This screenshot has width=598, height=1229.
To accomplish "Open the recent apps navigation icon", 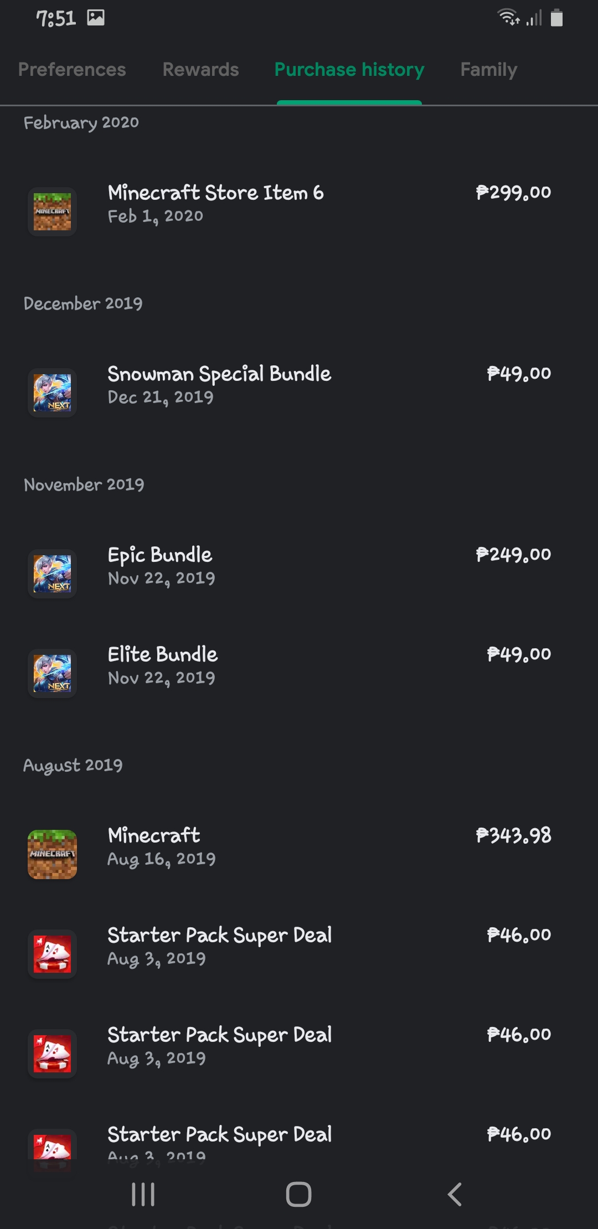I will tap(143, 1194).
